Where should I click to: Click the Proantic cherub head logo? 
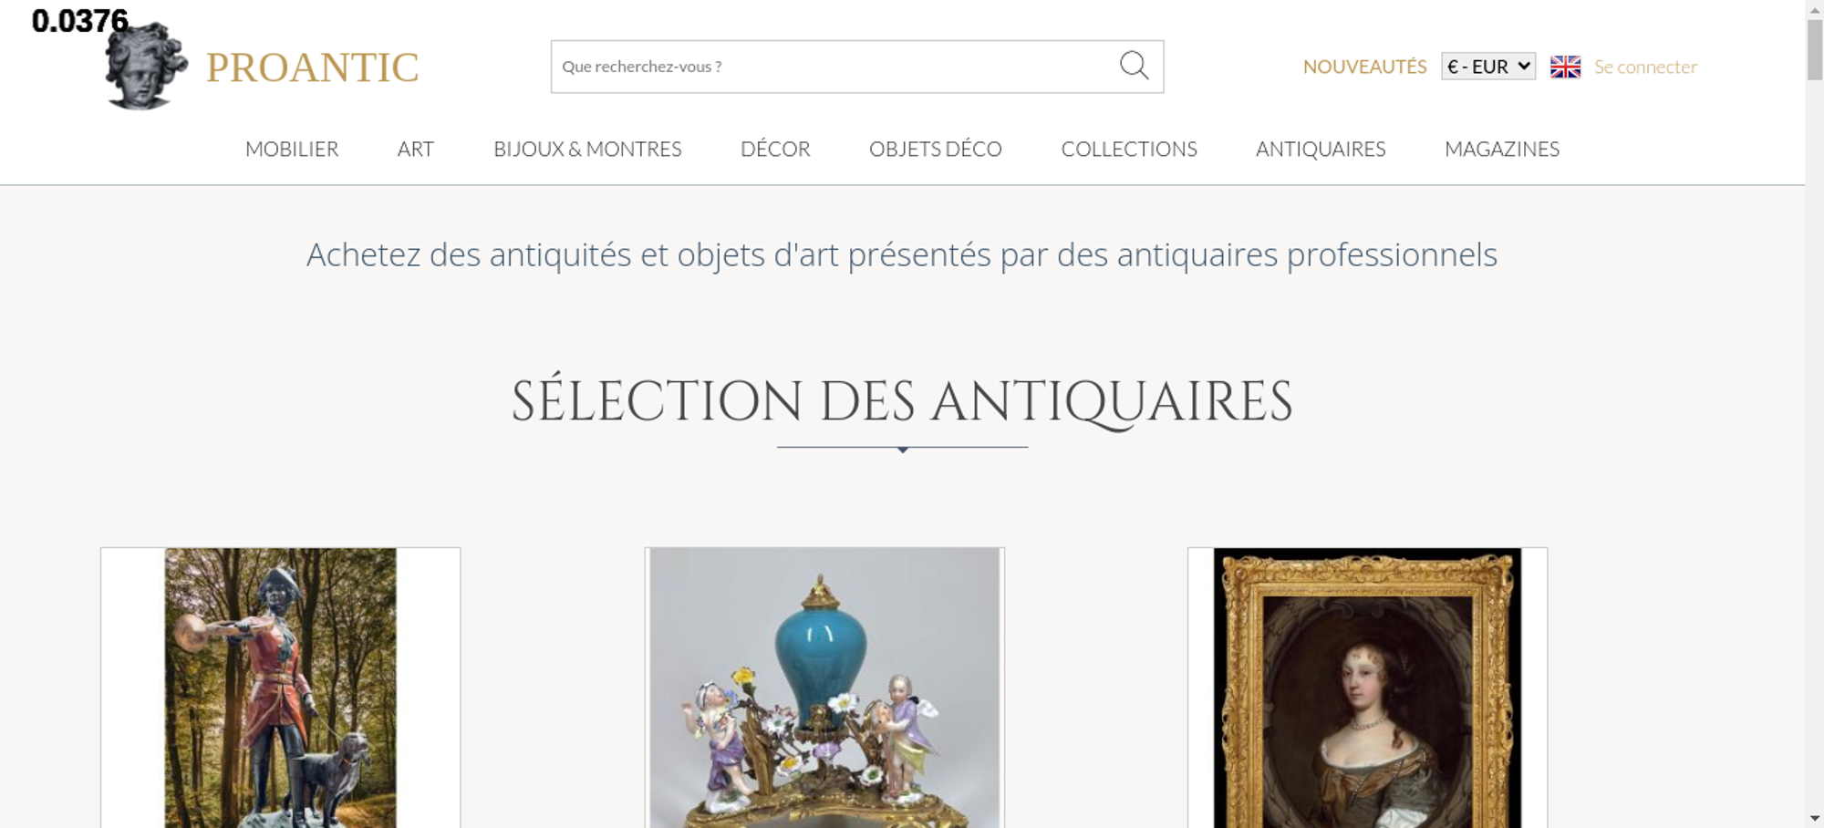tap(146, 66)
